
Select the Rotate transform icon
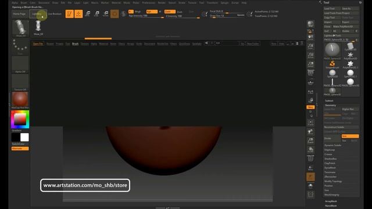(x=106, y=14)
